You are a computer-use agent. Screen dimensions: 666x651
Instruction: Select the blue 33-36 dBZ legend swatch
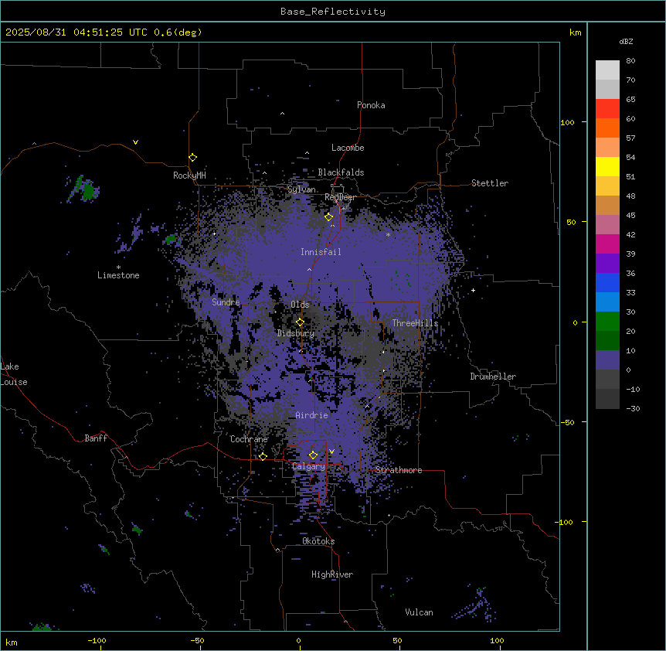(607, 282)
